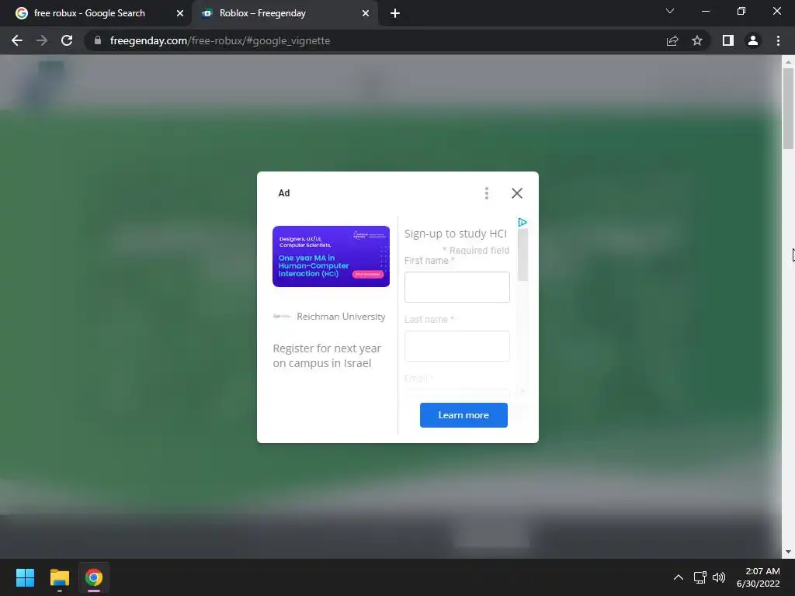Close the ad popup

pos(516,193)
